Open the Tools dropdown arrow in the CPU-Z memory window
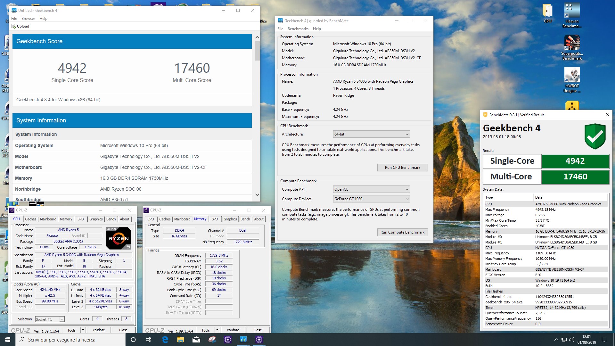Image resolution: width=615 pixels, height=346 pixels. pyautogui.click(x=217, y=330)
